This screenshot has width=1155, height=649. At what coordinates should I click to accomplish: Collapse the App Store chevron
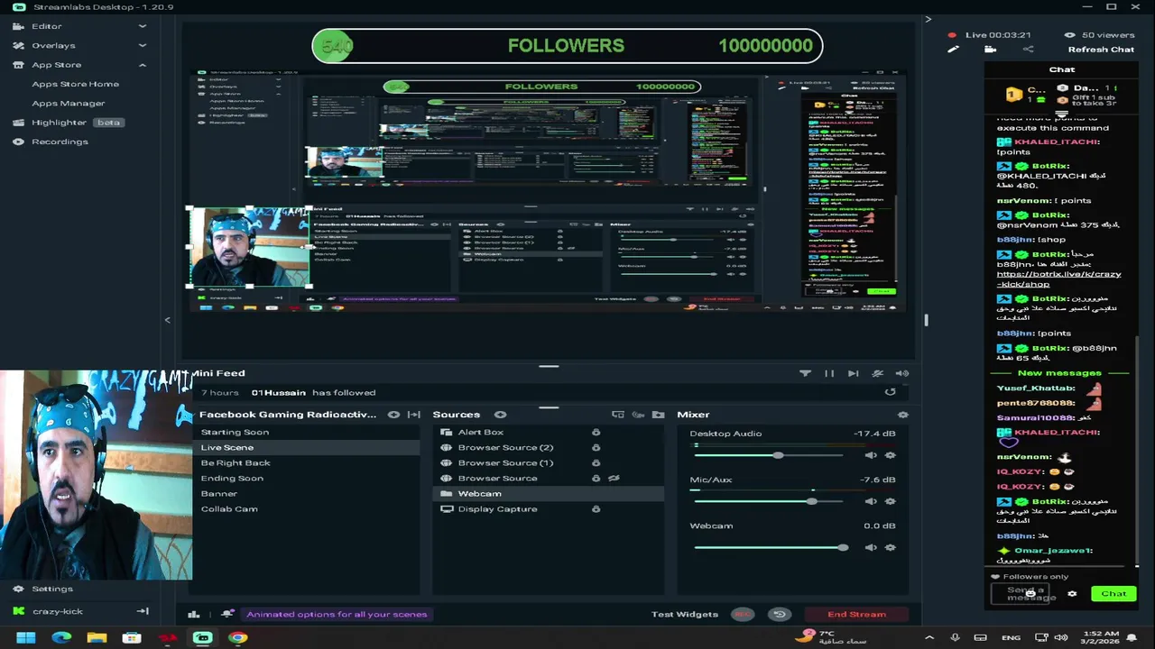click(142, 65)
